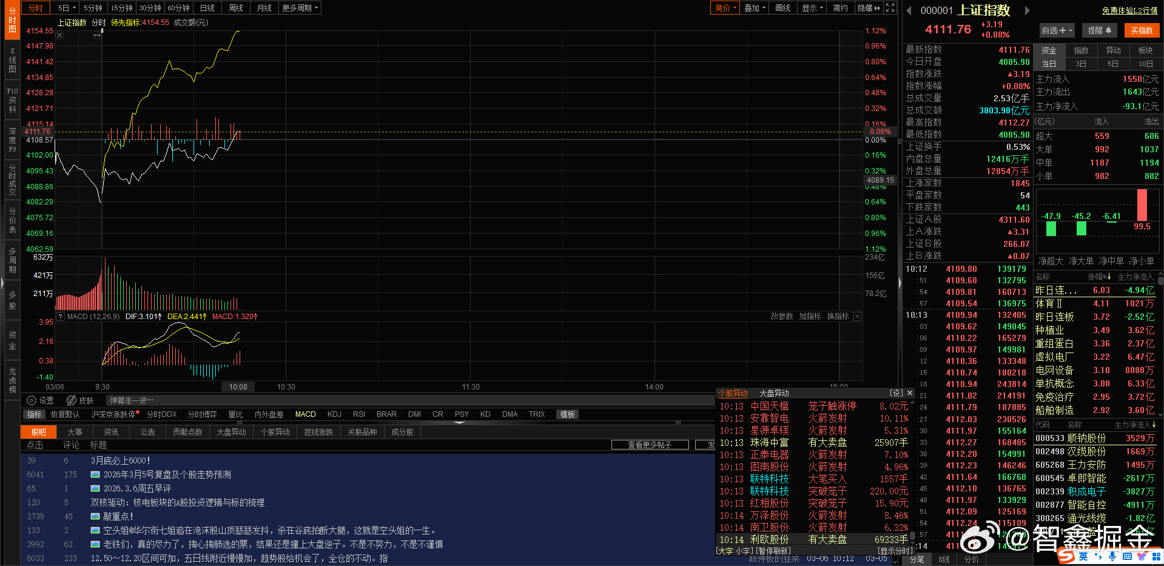Toggle fullscreen chart icon

(x=890, y=8)
